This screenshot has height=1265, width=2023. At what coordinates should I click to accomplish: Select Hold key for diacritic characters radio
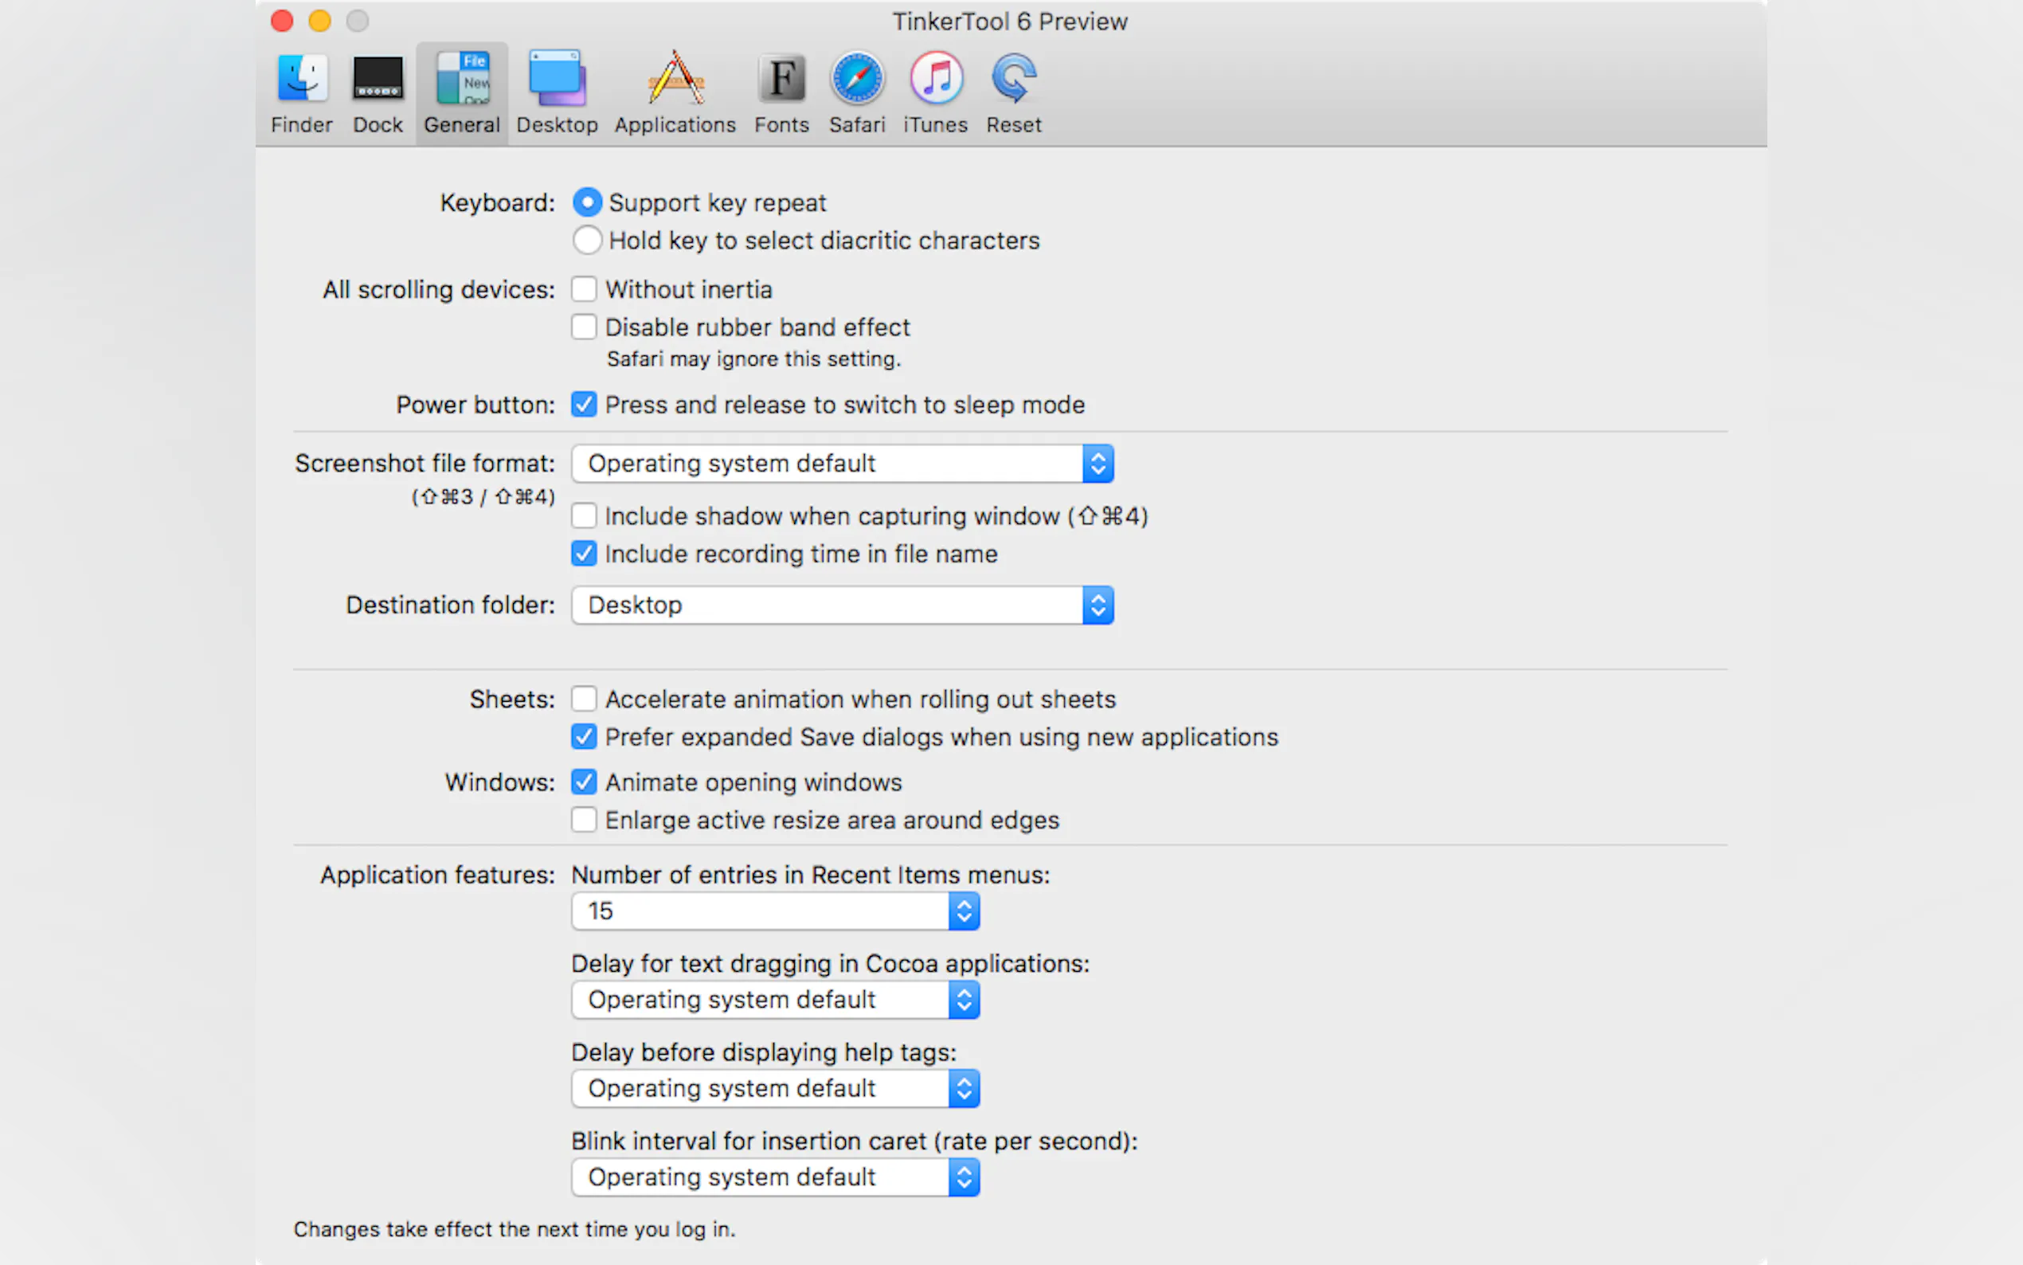point(587,241)
